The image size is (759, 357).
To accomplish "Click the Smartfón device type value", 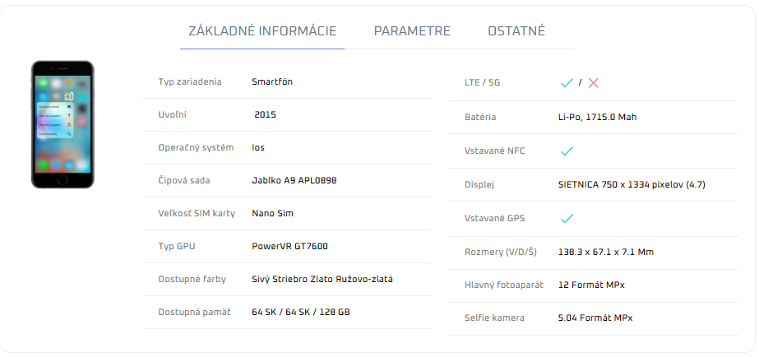I will (x=272, y=81).
